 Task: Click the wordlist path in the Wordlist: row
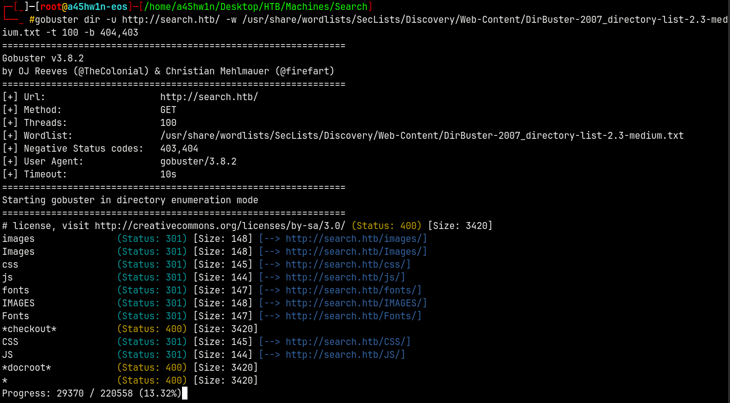(x=422, y=136)
